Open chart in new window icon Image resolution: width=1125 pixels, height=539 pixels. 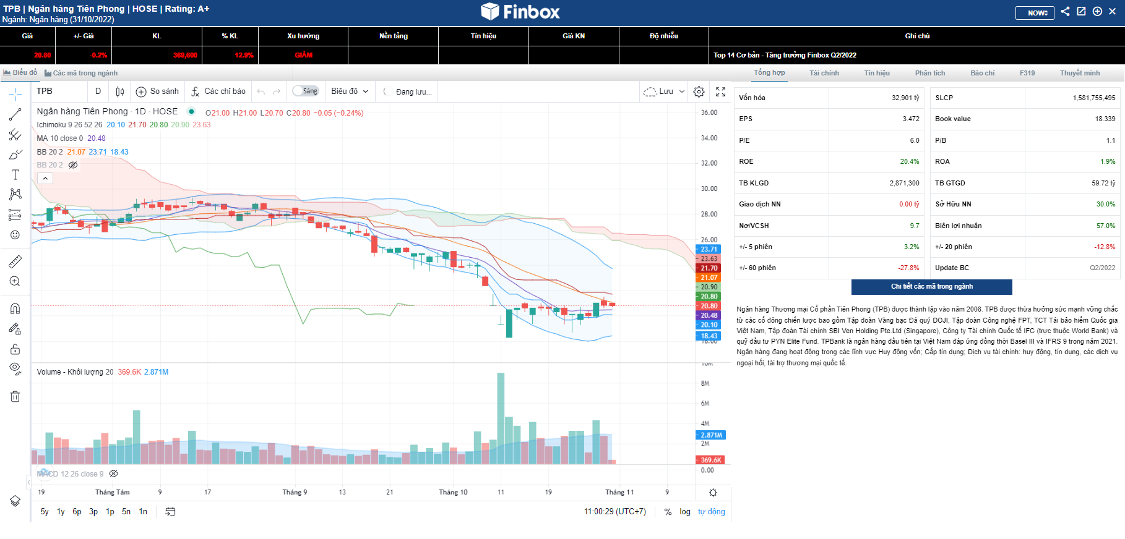pos(1081,11)
